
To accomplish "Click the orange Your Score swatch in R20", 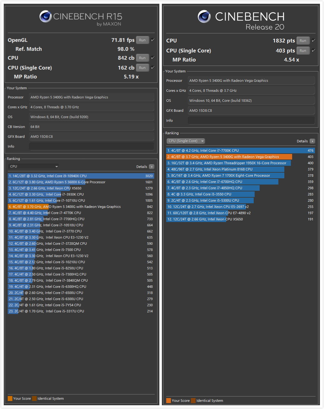I will point(169,401).
